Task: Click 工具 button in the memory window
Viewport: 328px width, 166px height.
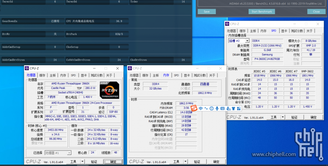Action: pos(176,162)
